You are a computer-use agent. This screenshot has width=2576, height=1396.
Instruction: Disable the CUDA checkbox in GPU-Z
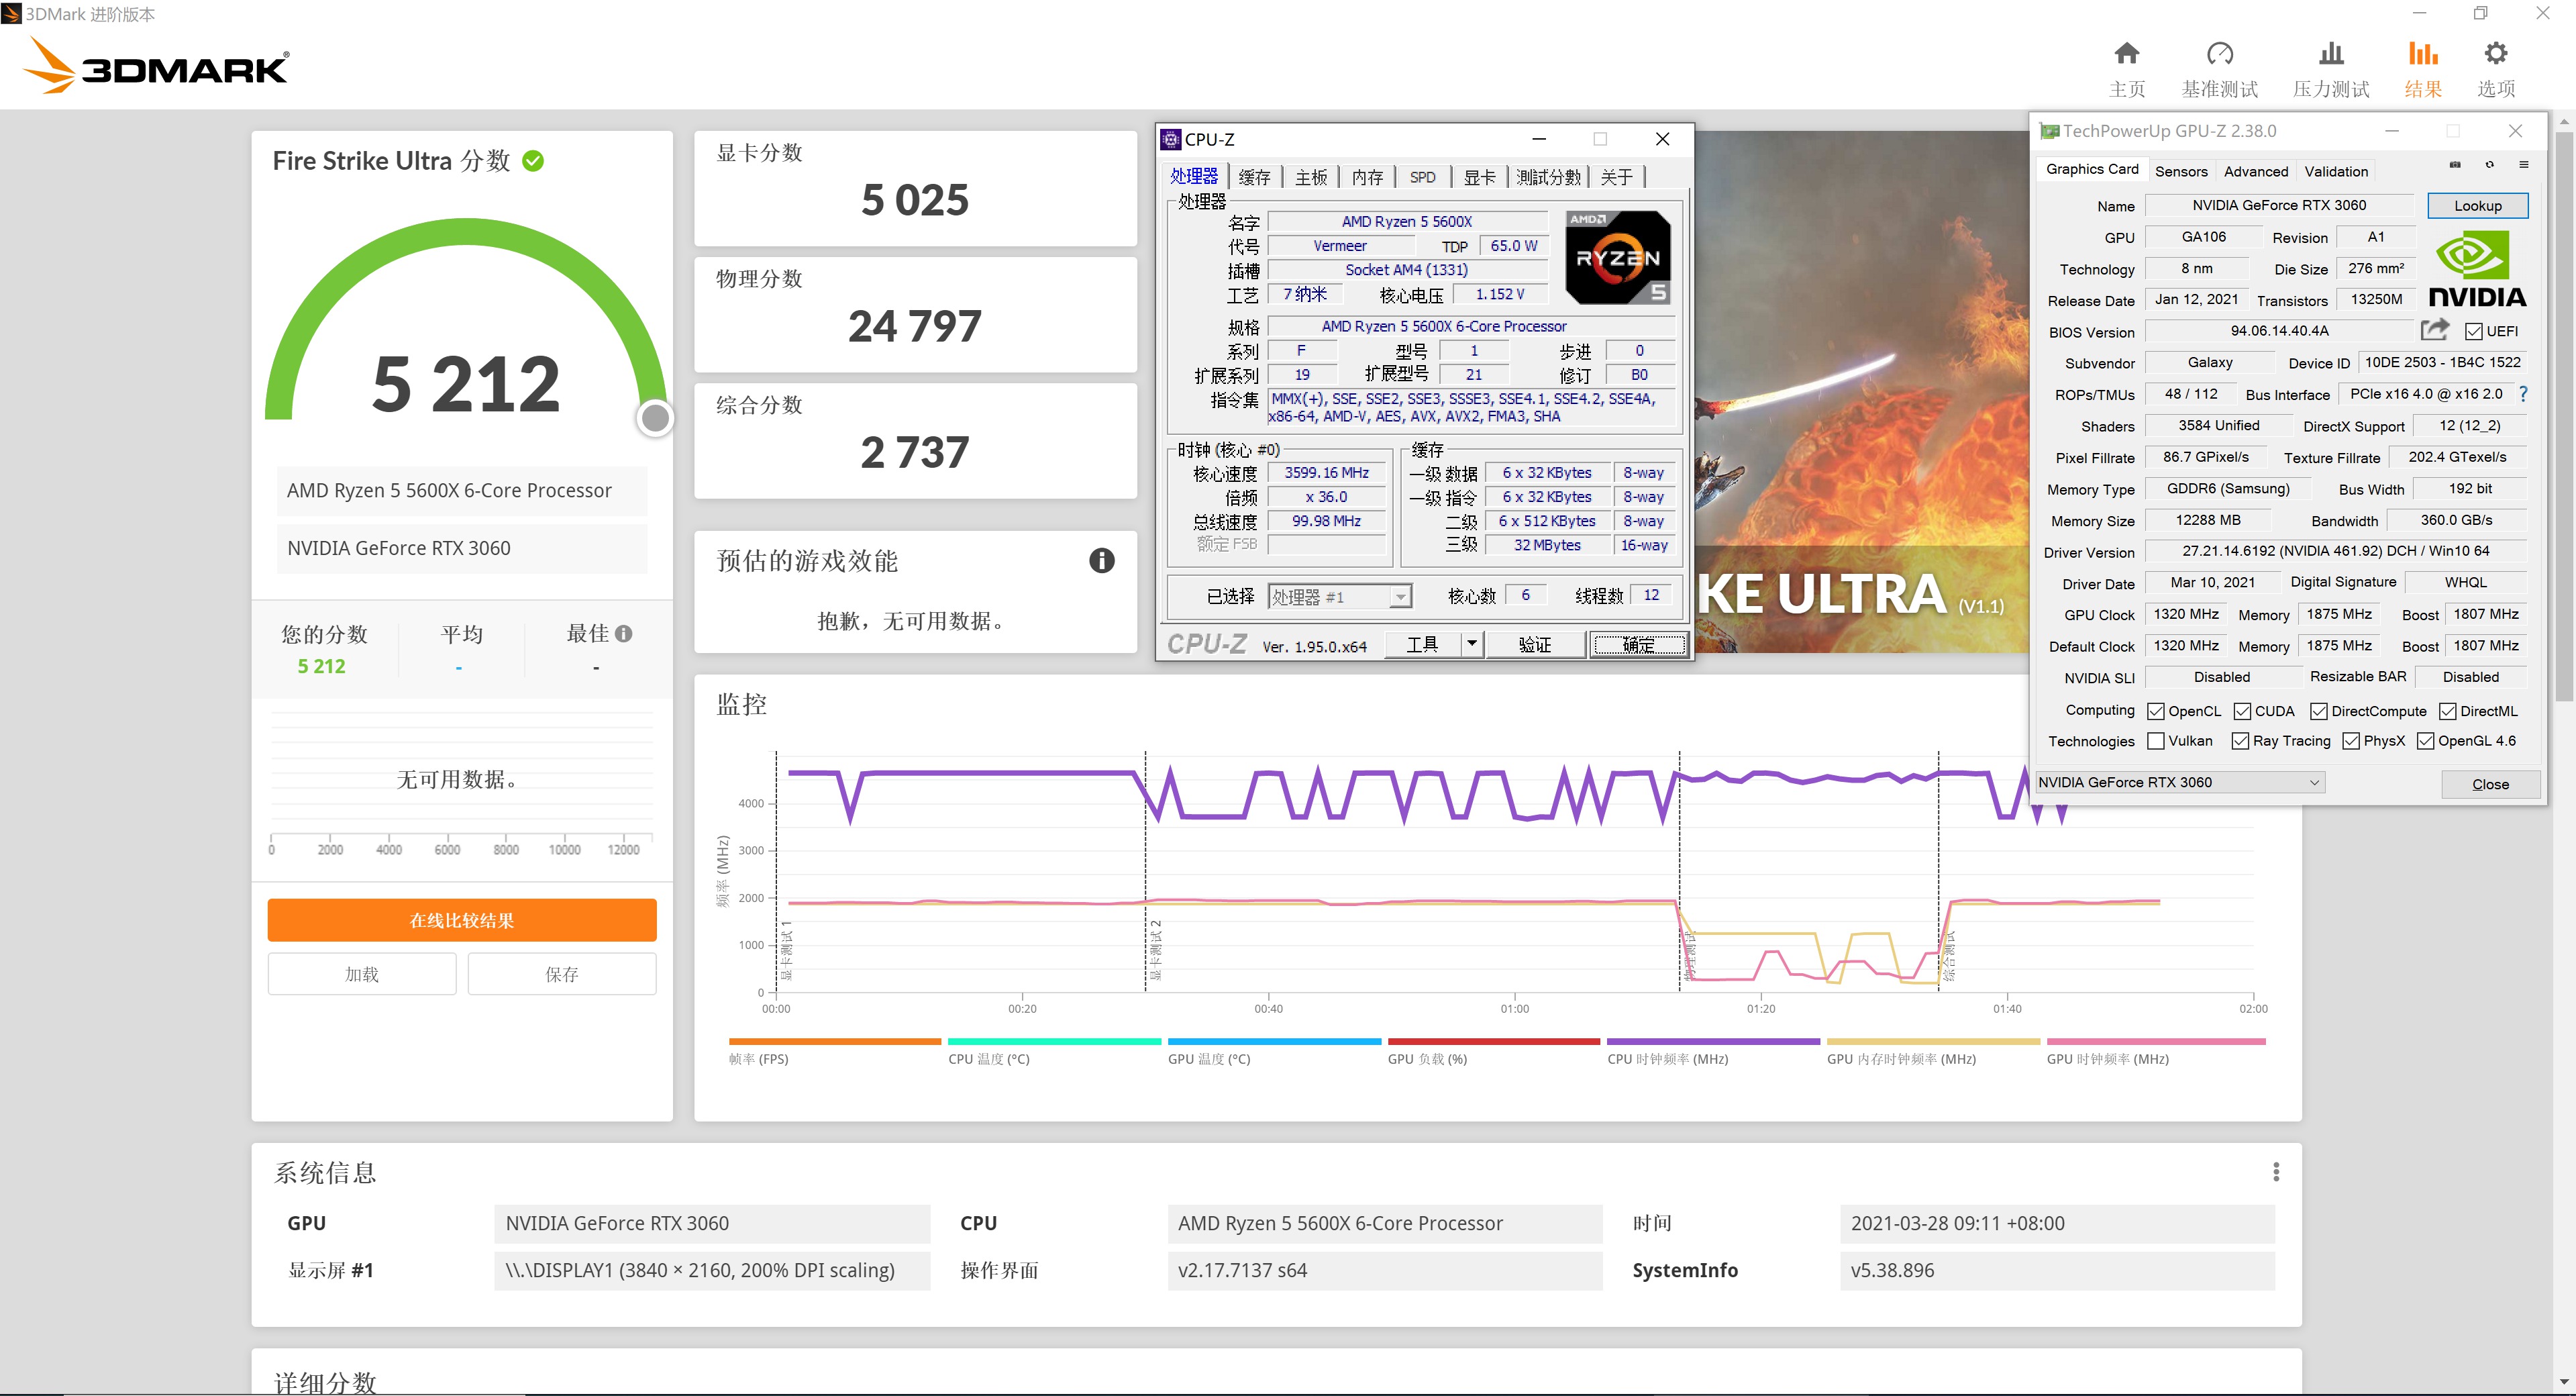pyautogui.click(x=2243, y=711)
